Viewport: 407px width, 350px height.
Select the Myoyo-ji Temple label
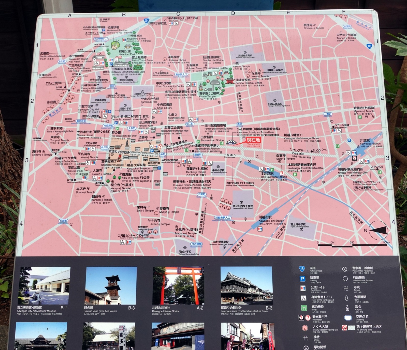169,212
